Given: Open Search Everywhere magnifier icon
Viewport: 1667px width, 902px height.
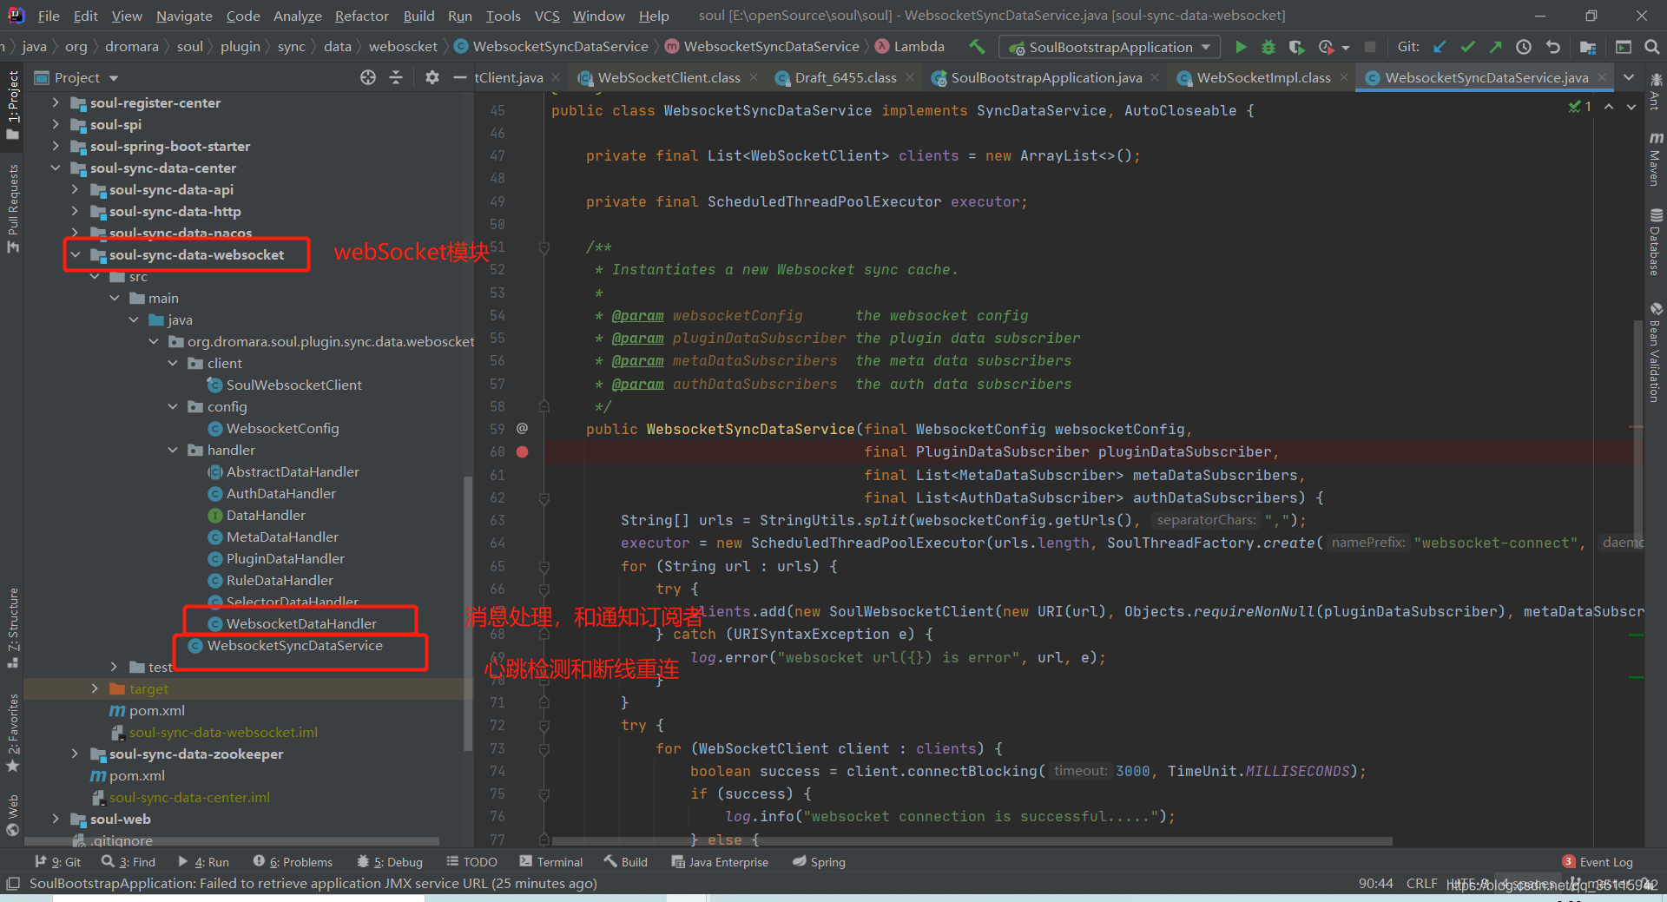Looking at the screenshot, I should (x=1652, y=47).
